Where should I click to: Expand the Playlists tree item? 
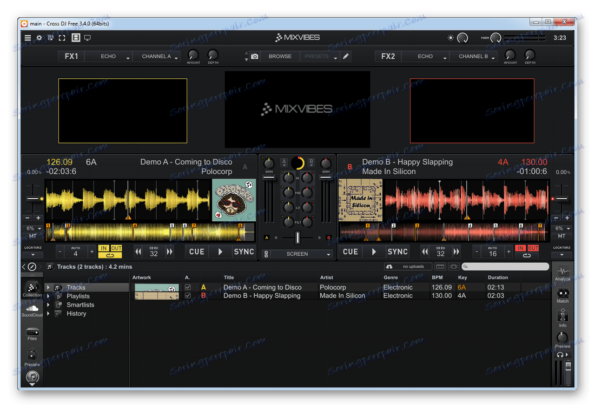[48, 296]
